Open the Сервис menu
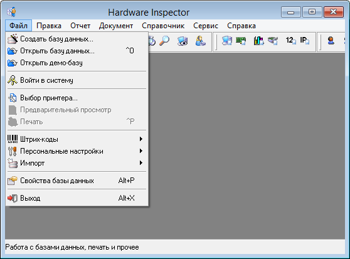 tap(206, 26)
